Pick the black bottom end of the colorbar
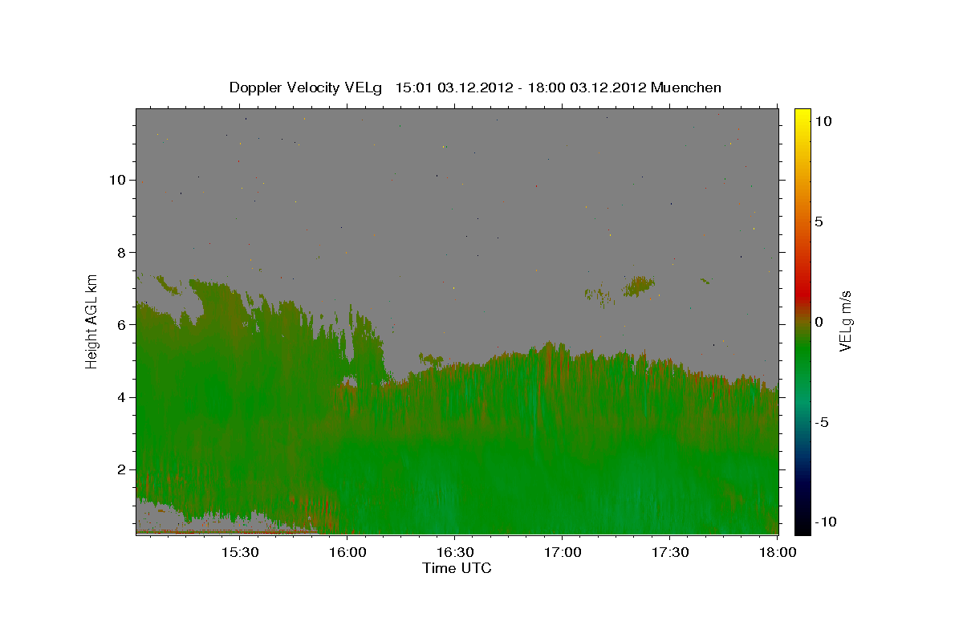The width and height of the screenshot is (963, 642). [x=802, y=528]
